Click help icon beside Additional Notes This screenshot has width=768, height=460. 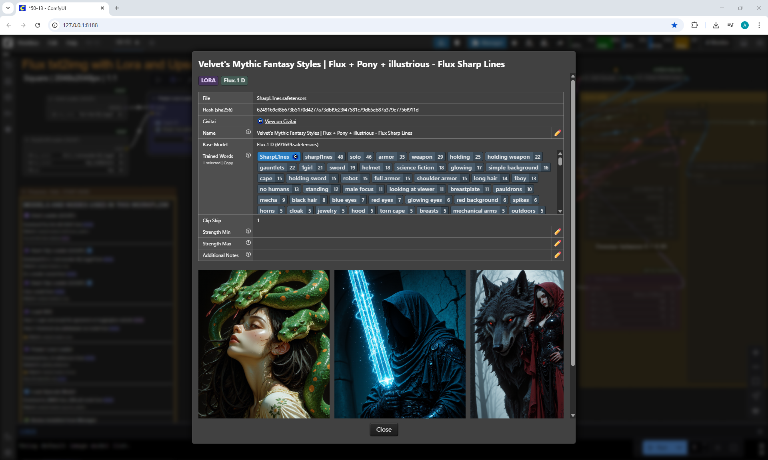(248, 255)
